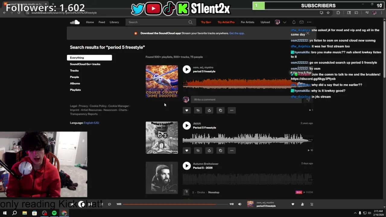The height and width of the screenshot is (217, 386).
Task: Seek within JMAN's track waveform
Action: click(x=247, y=139)
